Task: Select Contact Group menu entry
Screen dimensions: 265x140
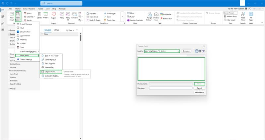Action: click(51, 60)
